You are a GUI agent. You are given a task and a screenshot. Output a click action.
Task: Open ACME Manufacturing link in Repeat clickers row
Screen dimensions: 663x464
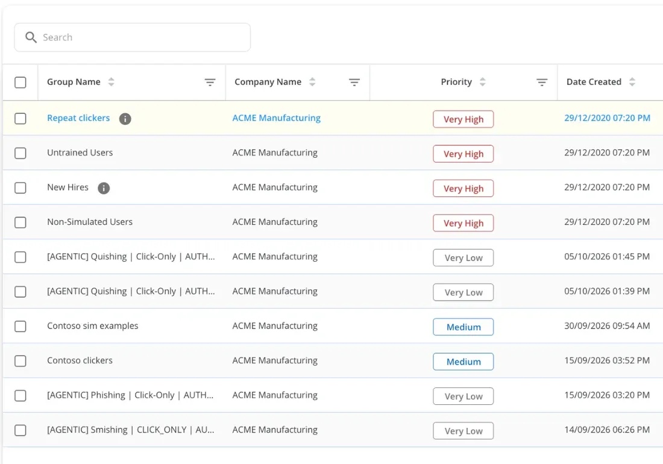click(x=276, y=118)
